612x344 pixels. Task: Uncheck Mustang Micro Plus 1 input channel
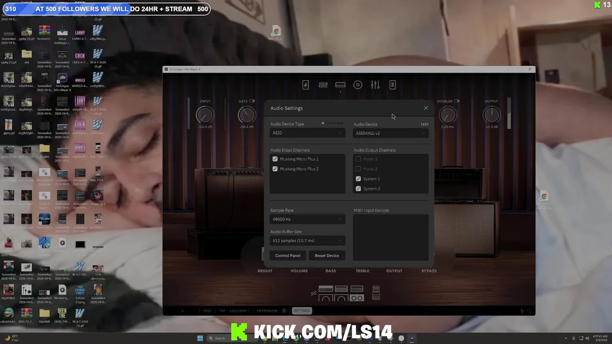click(275, 159)
